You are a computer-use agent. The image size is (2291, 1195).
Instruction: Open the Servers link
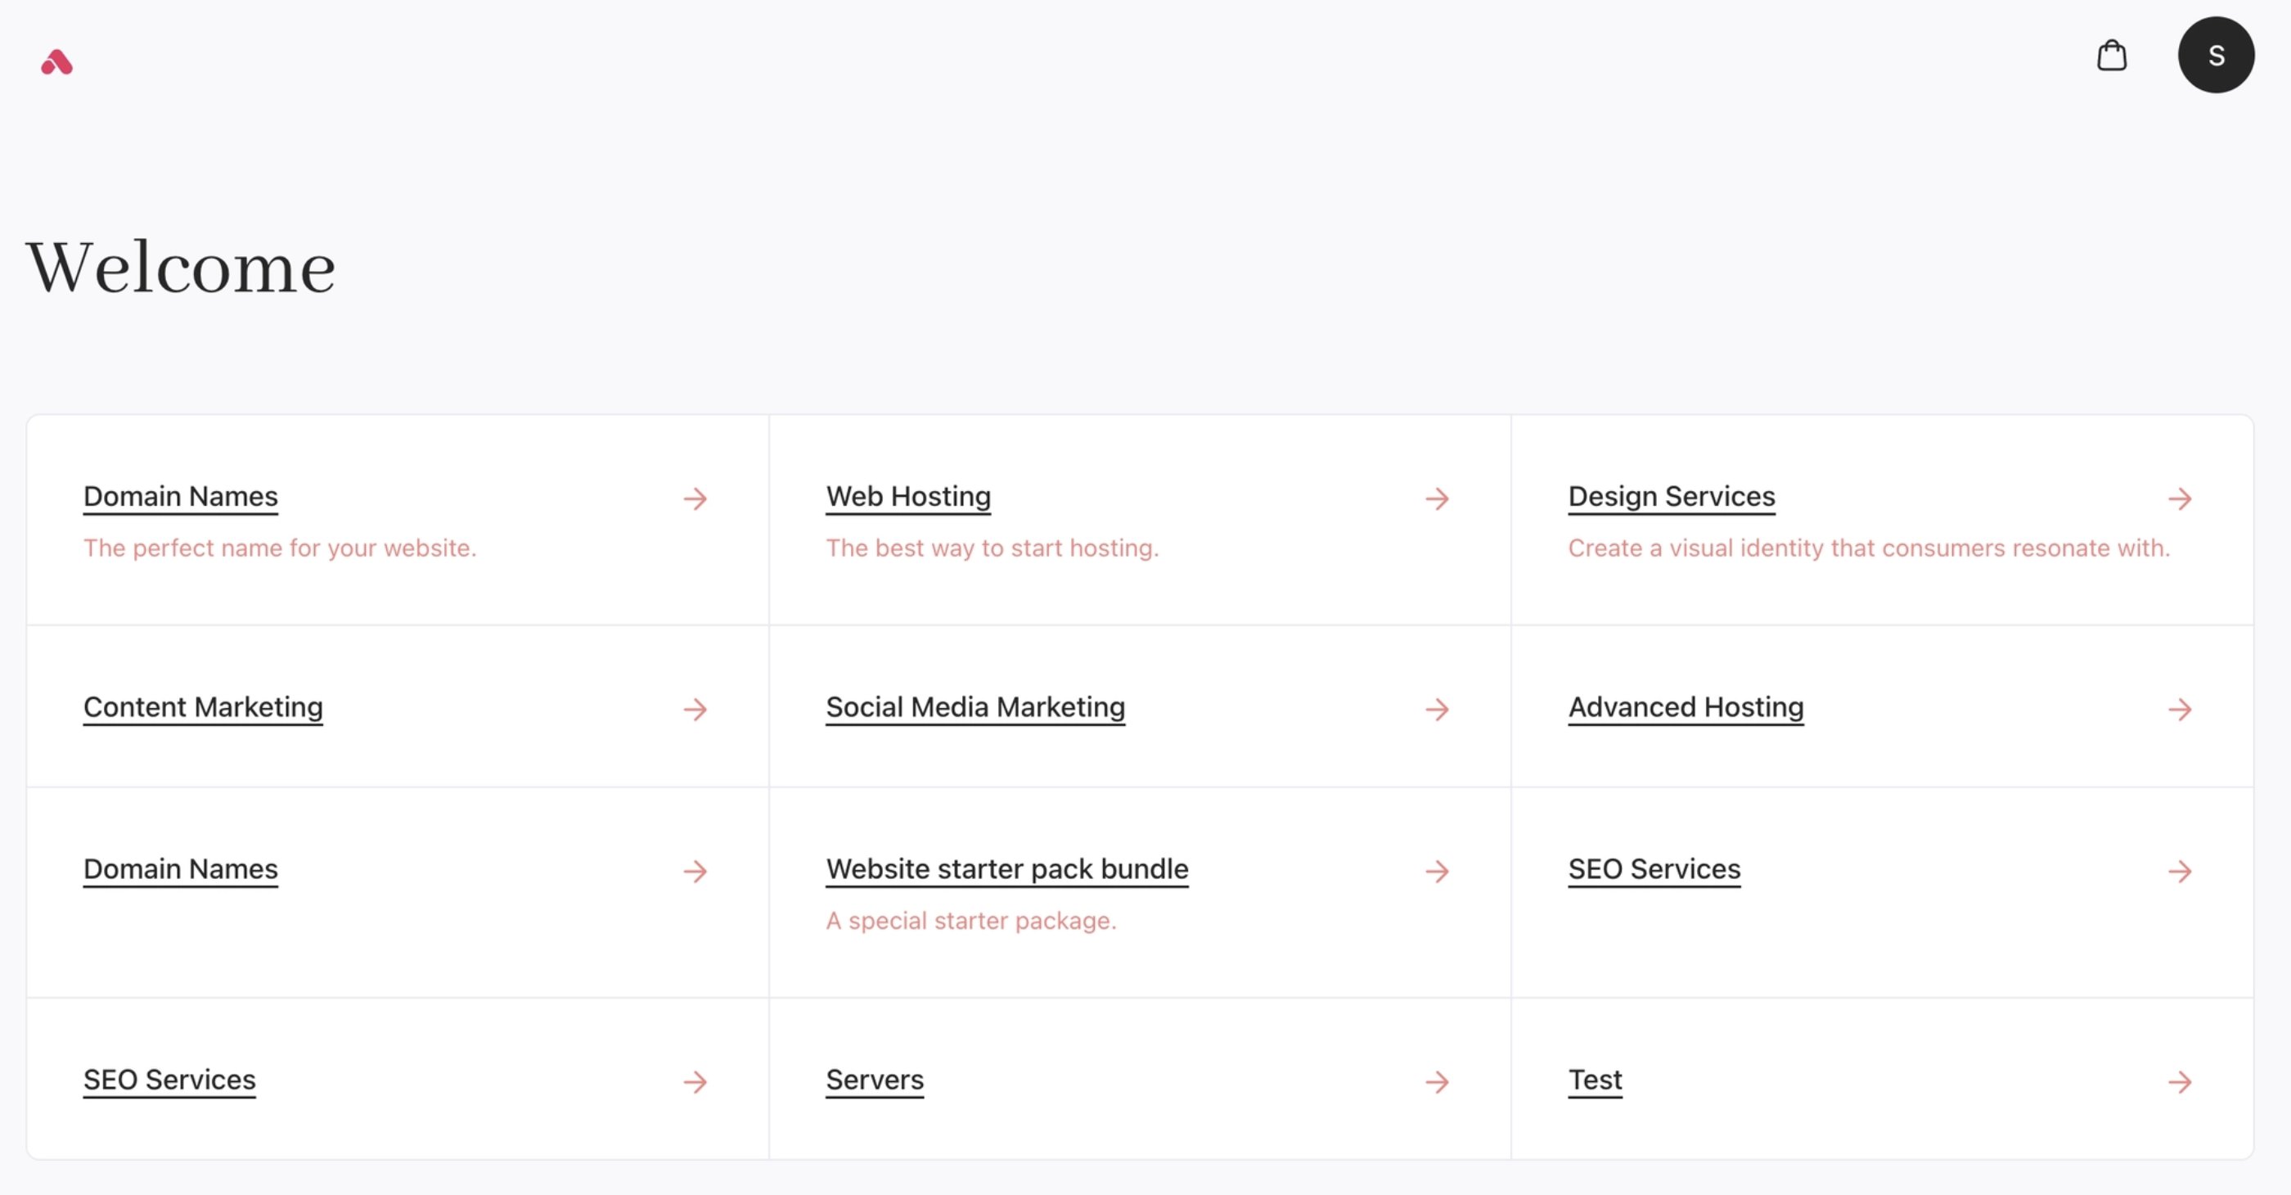[x=874, y=1080]
